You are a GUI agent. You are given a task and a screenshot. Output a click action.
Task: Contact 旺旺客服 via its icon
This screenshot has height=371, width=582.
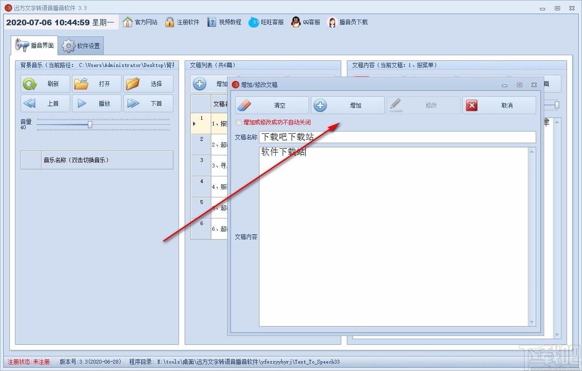point(253,22)
